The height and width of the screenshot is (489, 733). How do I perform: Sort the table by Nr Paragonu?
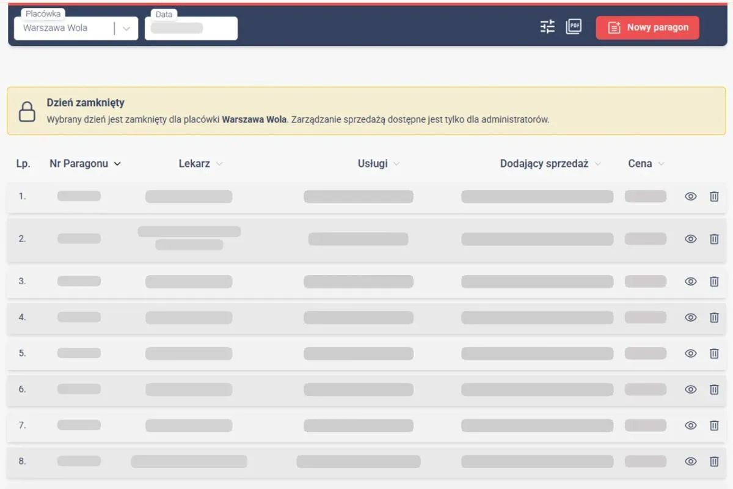pos(86,164)
